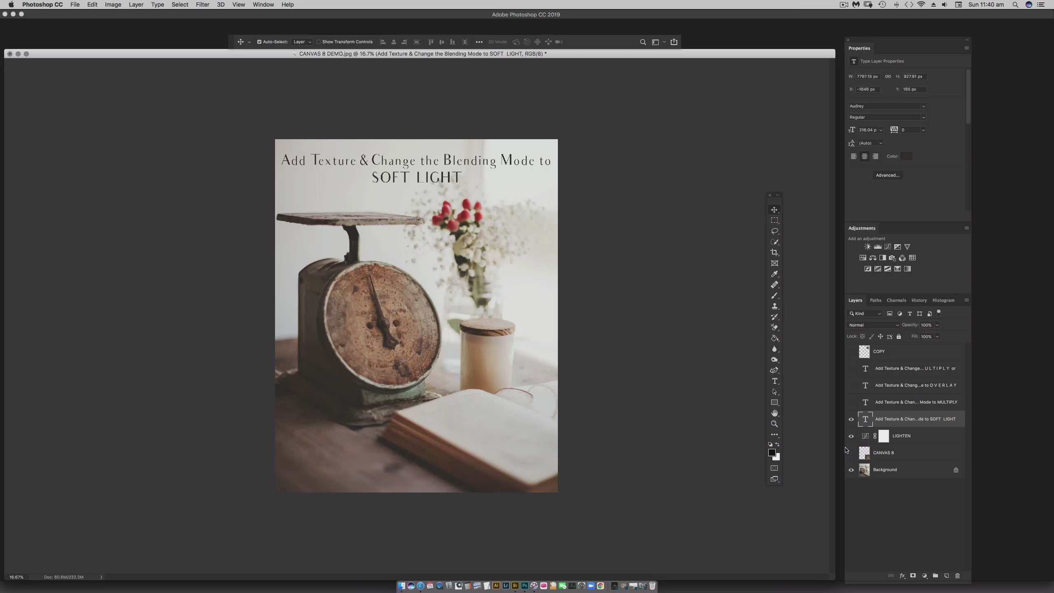
Task: Hide the LIGHTEN adjustment layer
Action: coord(851,436)
